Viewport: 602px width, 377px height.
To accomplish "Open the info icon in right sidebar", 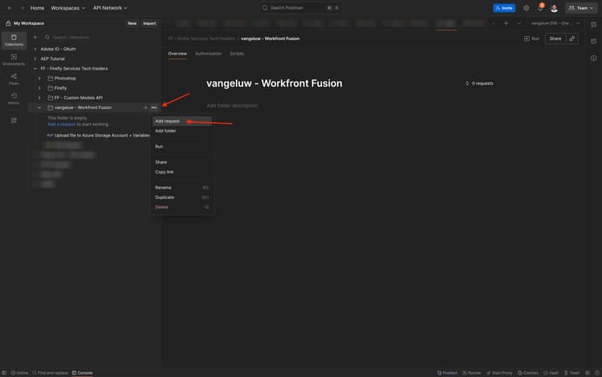I will 593,59.
